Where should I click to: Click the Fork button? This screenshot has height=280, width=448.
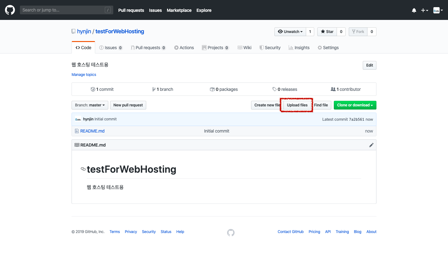[x=358, y=32]
